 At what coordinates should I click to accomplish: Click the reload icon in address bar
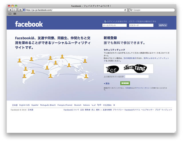pos(125,10)
